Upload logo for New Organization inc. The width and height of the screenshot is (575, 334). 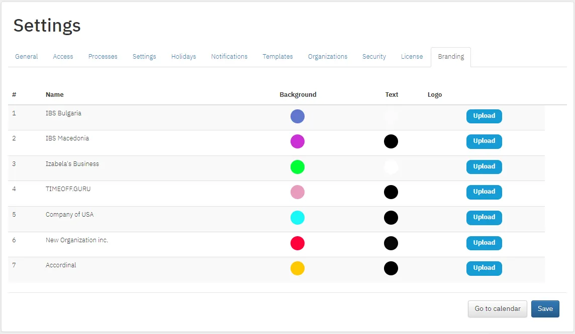(484, 243)
